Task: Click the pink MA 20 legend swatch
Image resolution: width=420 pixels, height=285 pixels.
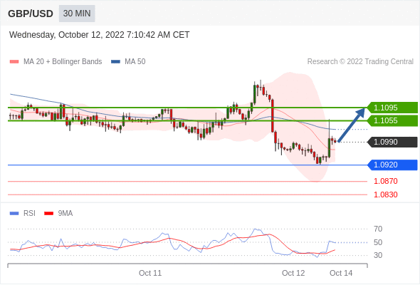Action: click(14, 62)
